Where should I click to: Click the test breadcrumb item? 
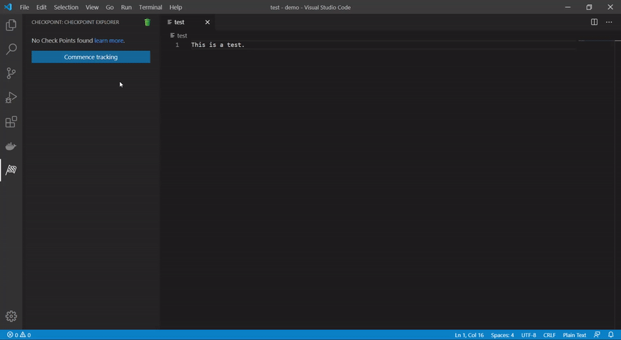pyautogui.click(x=179, y=35)
